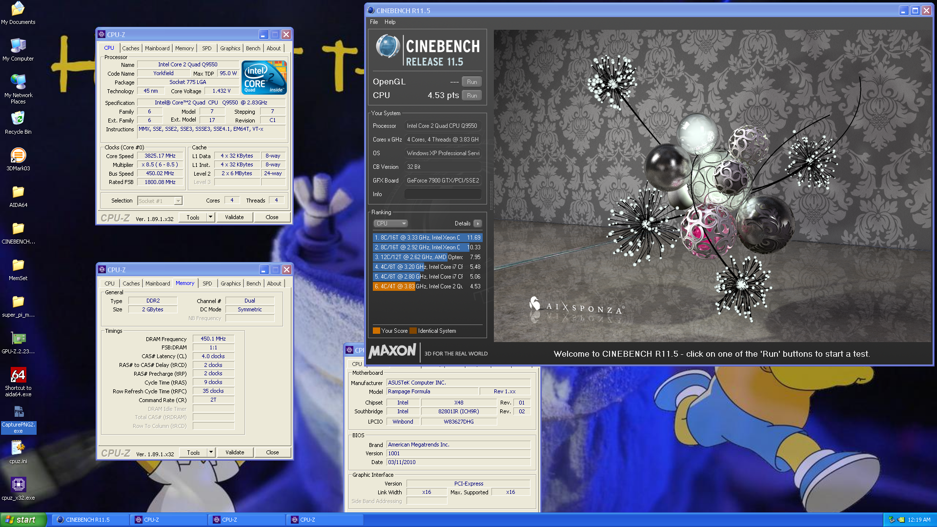
Task: Switch to Mainboard tab in top CPU-Z
Action: click(157, 48)
